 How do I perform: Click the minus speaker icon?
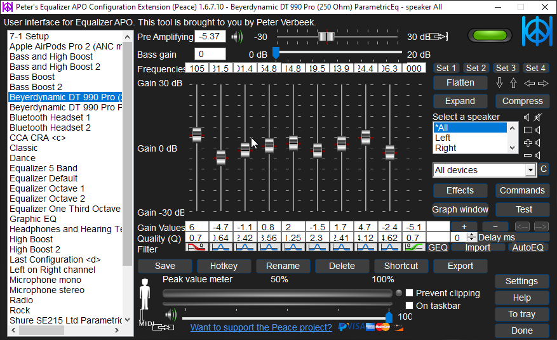click(532, 155)
